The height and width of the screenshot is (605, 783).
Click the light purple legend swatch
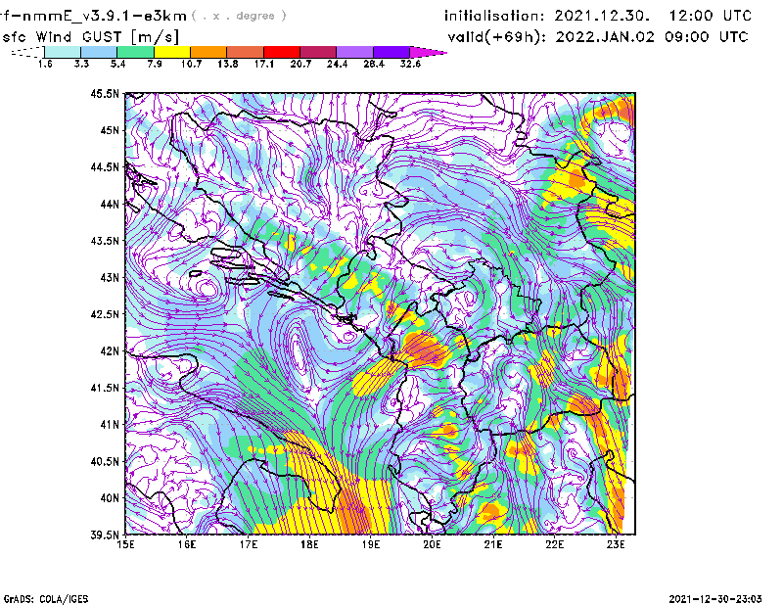[x=355, y=52]
